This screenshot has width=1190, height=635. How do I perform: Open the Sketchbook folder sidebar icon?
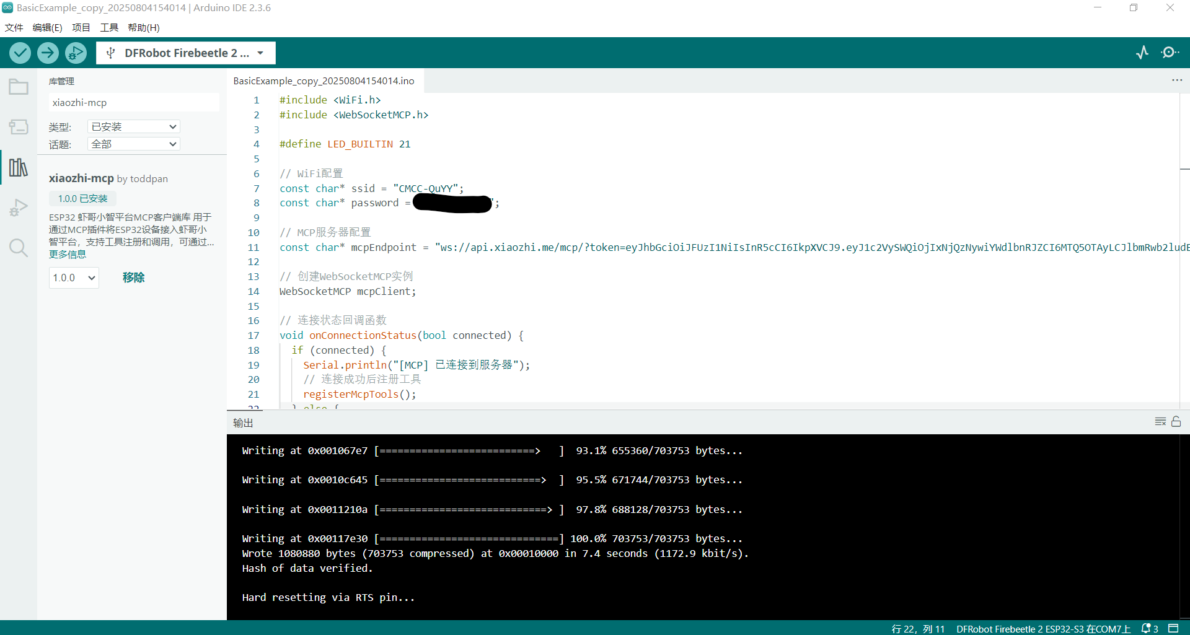(x=19, y=87)
